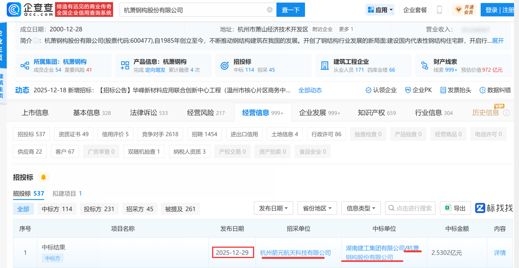This screenshot has width=519, height=268.
Task: Select the 行政许可 86 chip
Action: pyautogui.click(x=326, y=134)
